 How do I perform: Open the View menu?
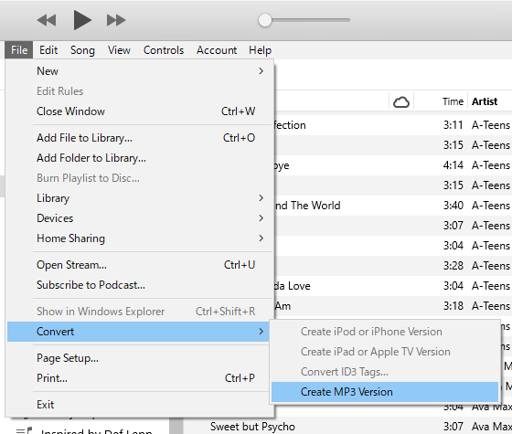(x=119, y=50)
